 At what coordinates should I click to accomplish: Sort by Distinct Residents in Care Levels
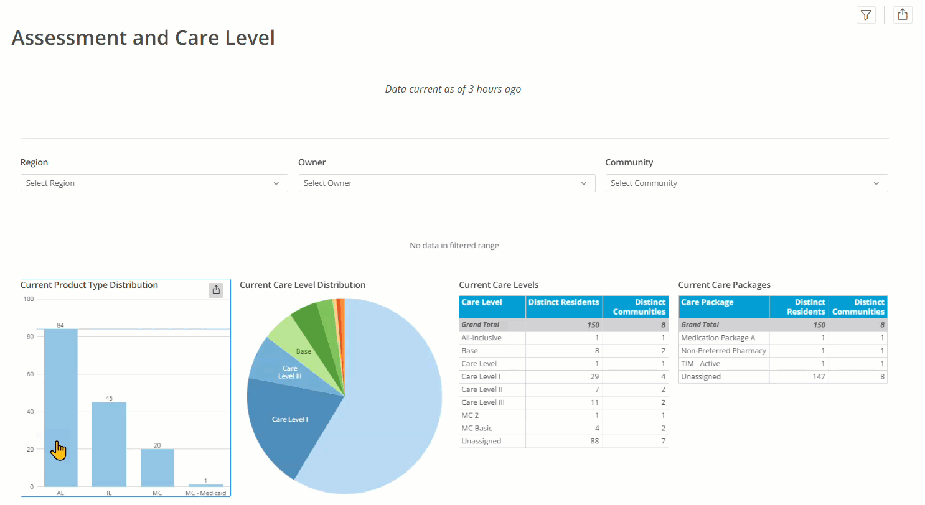[x=564, y=307]
